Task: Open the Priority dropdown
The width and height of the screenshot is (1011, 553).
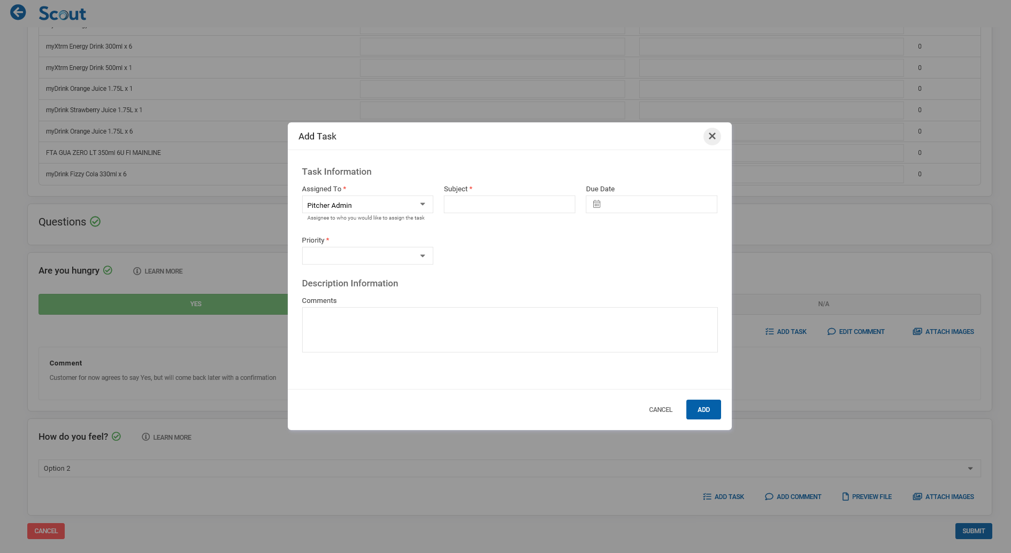Action: pos(422,256)
